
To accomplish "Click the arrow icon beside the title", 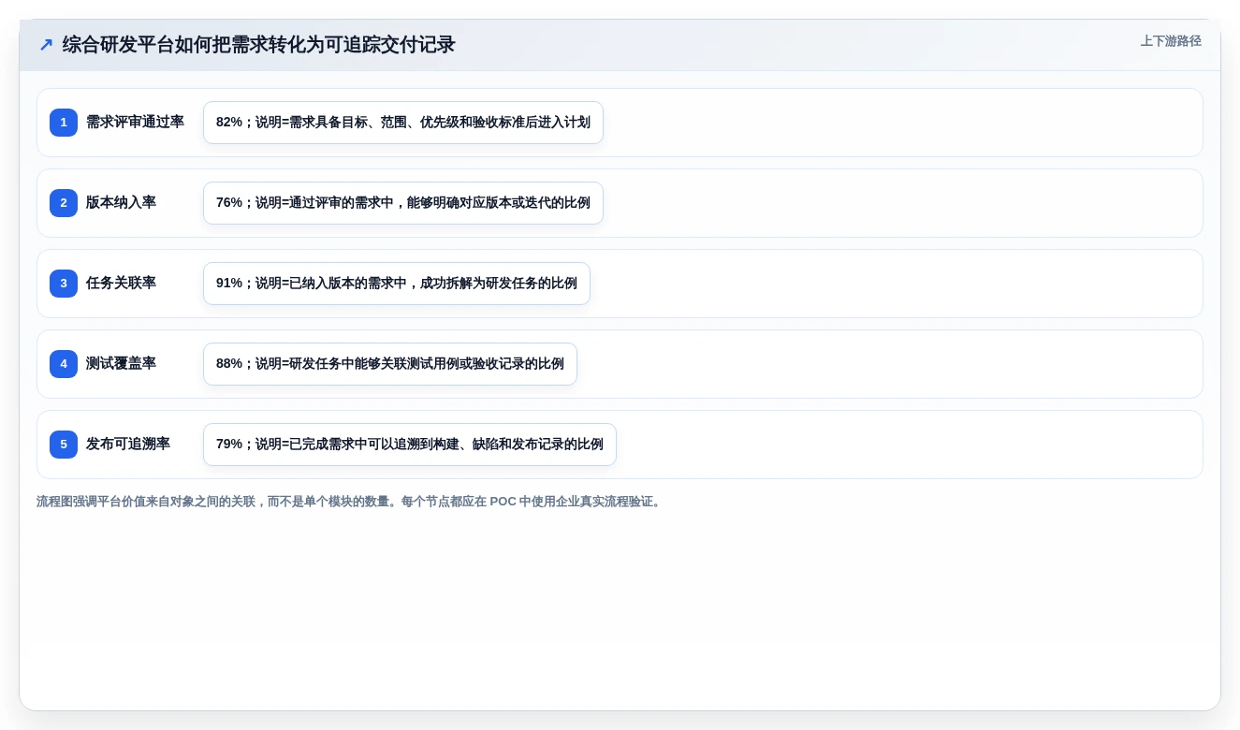I will (x=46, y=45).
